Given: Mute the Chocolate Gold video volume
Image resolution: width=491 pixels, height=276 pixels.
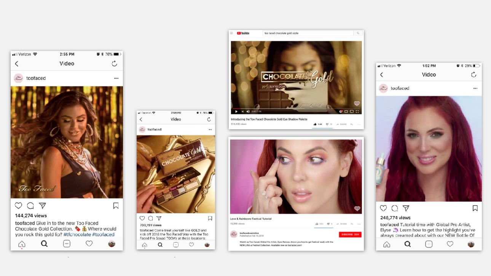Looking at the screenshot, I should [248, 111].
